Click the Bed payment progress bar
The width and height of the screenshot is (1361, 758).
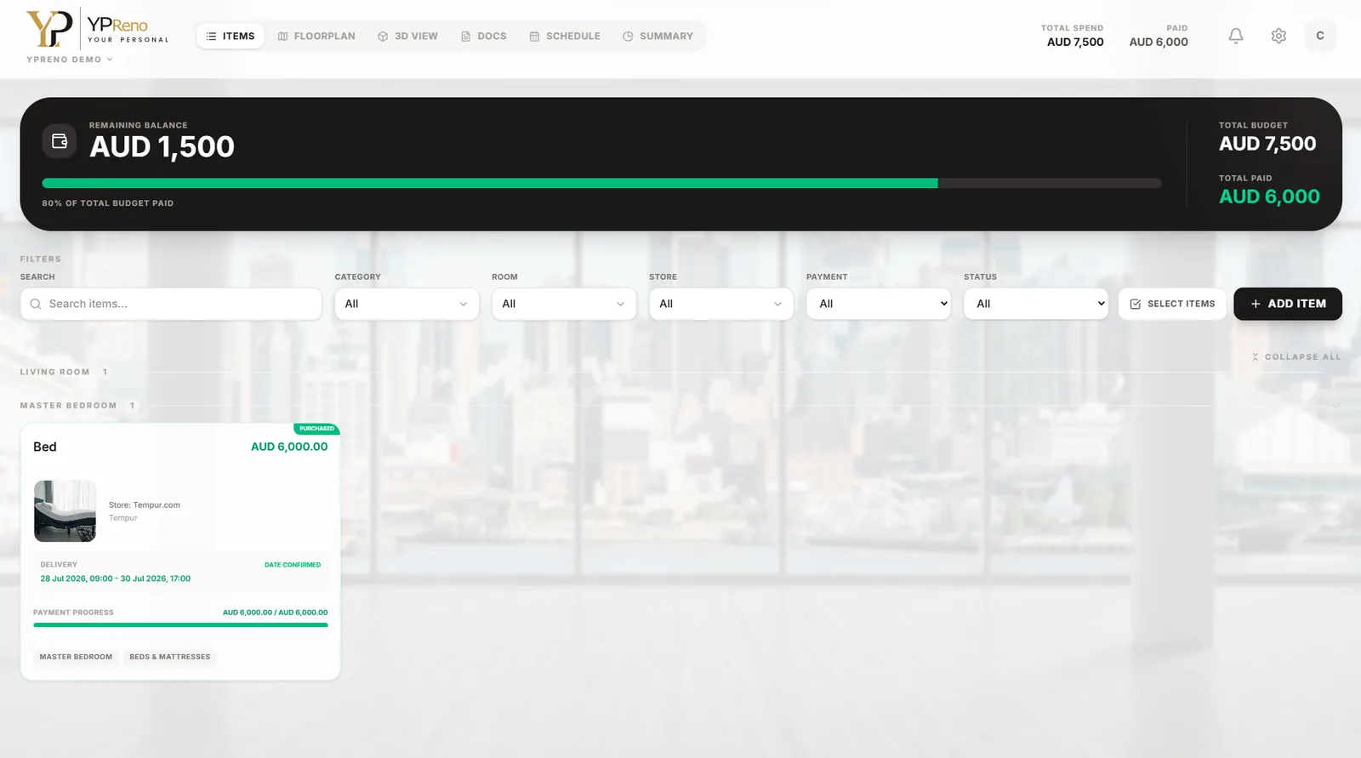pyautogui.click(x=180, y=625)
